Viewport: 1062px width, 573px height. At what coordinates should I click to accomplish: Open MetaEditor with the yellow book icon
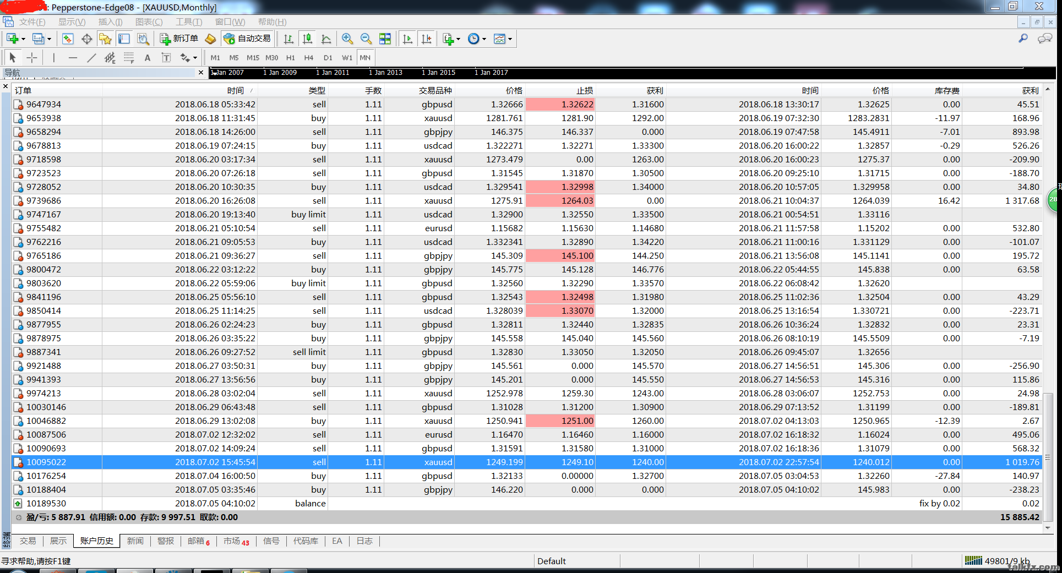(210, 39)
